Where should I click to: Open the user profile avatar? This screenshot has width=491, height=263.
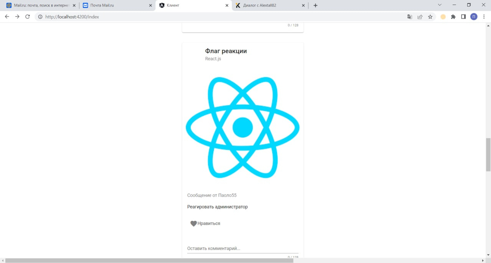[474, 16]
